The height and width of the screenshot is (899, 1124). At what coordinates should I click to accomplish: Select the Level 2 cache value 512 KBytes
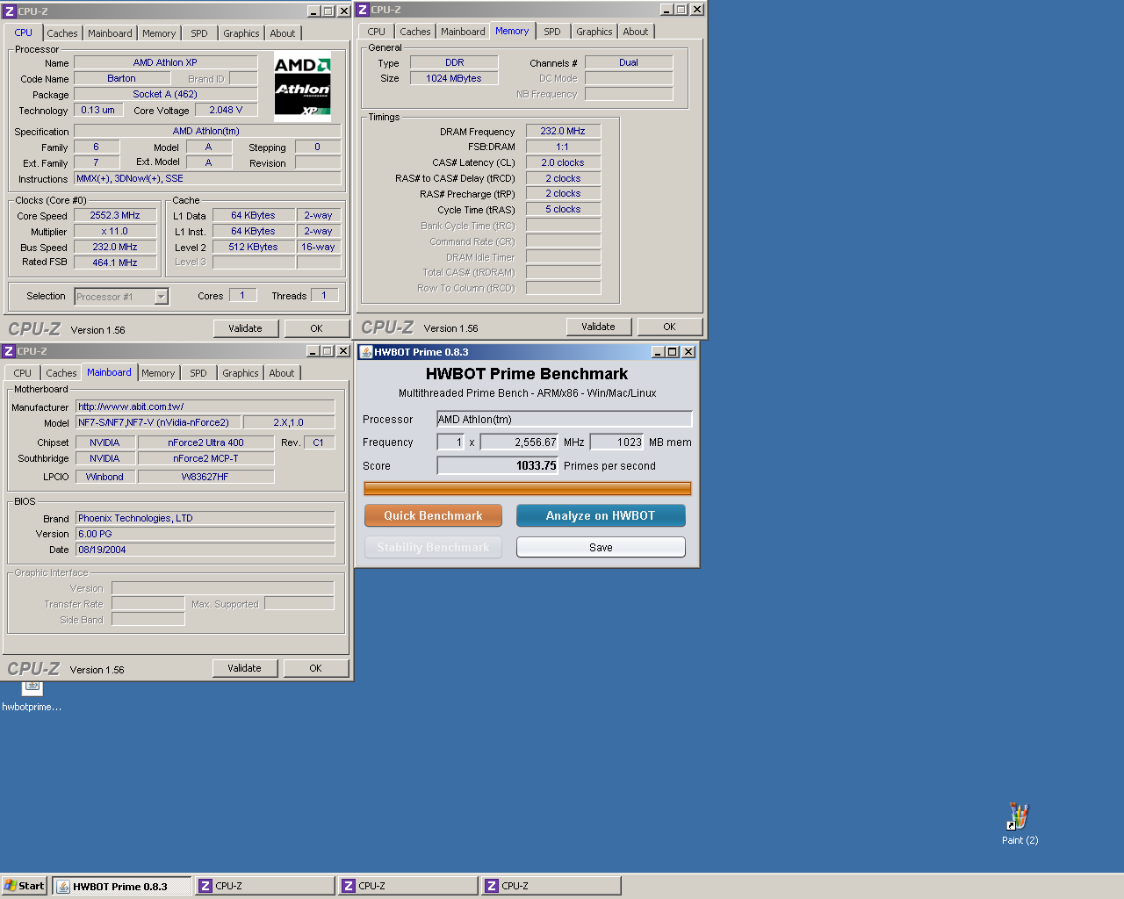point(253,247)
